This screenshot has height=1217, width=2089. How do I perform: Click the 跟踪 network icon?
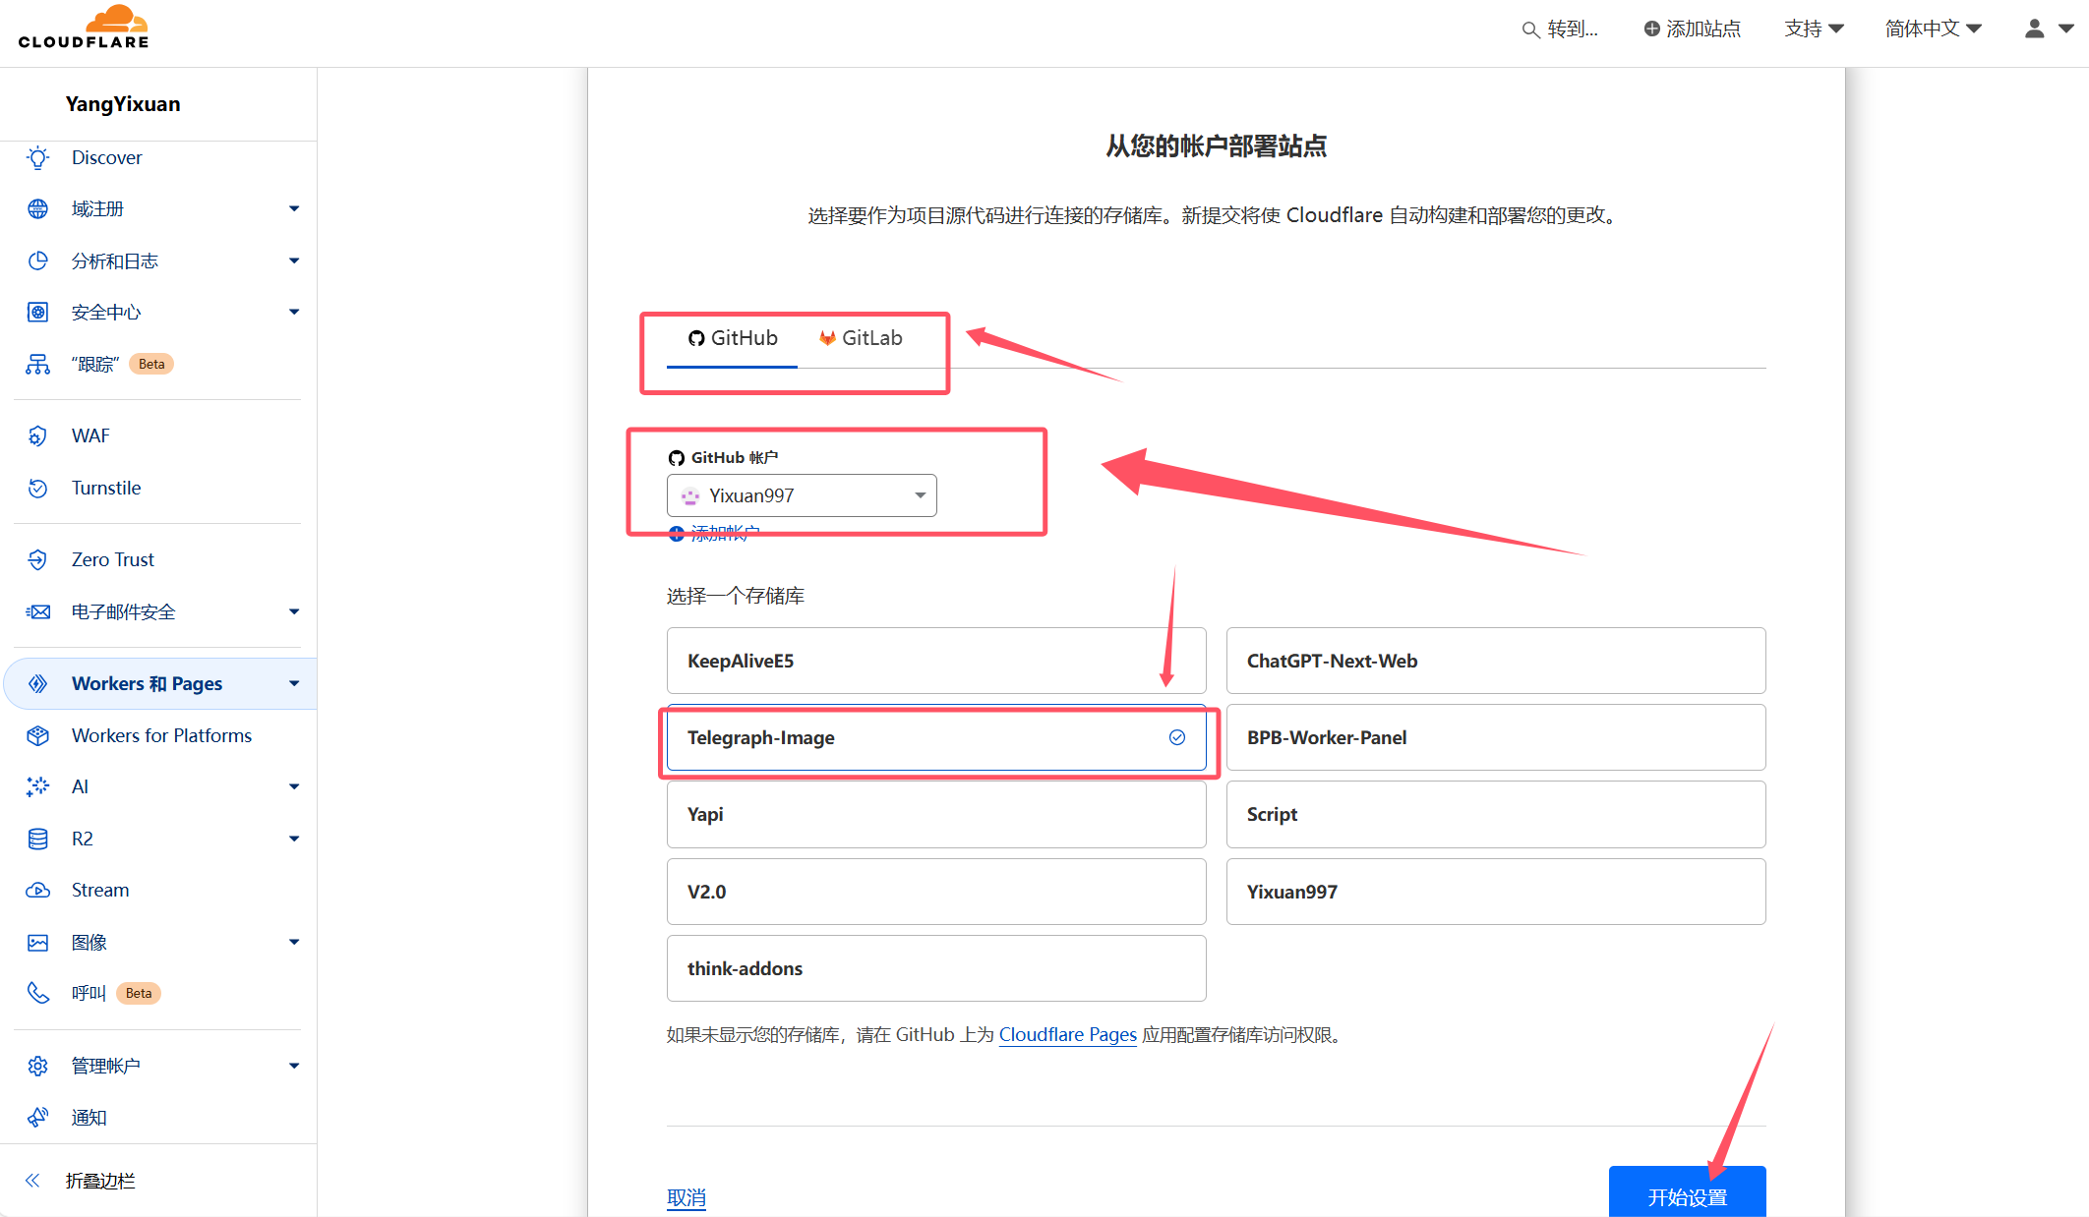(37, 365)
